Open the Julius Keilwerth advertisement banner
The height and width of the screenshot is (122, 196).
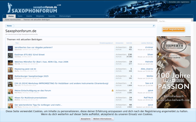[174, 72]
